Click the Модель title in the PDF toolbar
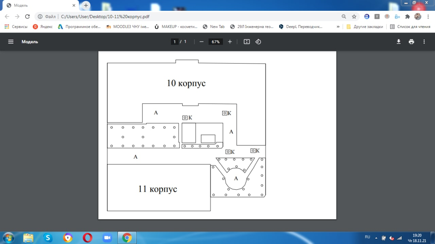Image resolution: width=435 pixels, height=244 pixels. click(x=30, y=42)
